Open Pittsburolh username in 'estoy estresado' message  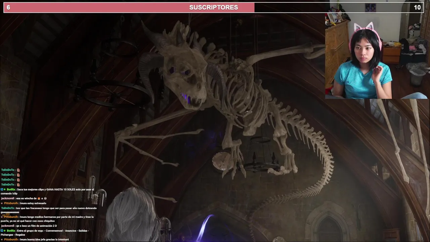[11, 203]
